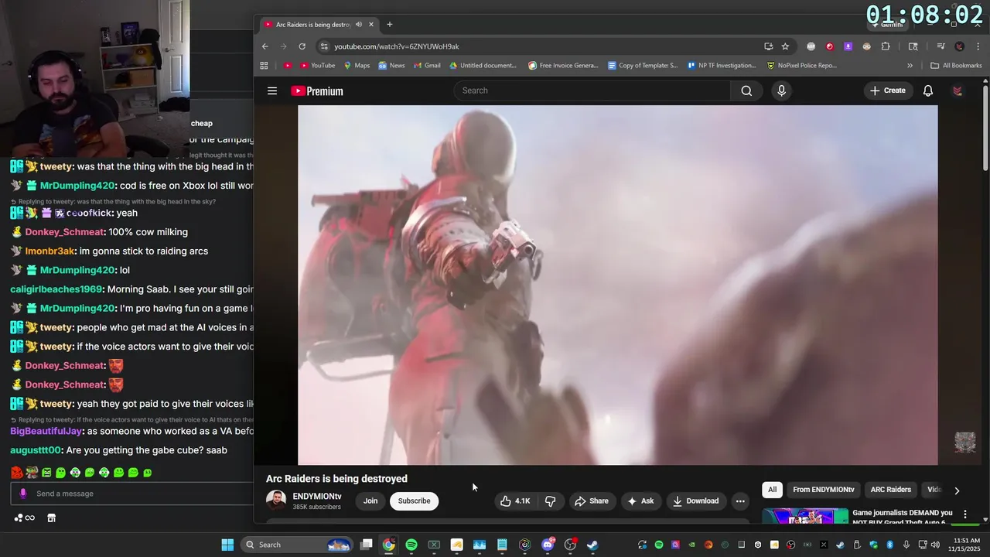This screenshot has width=990, height=557.
Task: Click 'Send a message' chat input
Action: [131, 494]
